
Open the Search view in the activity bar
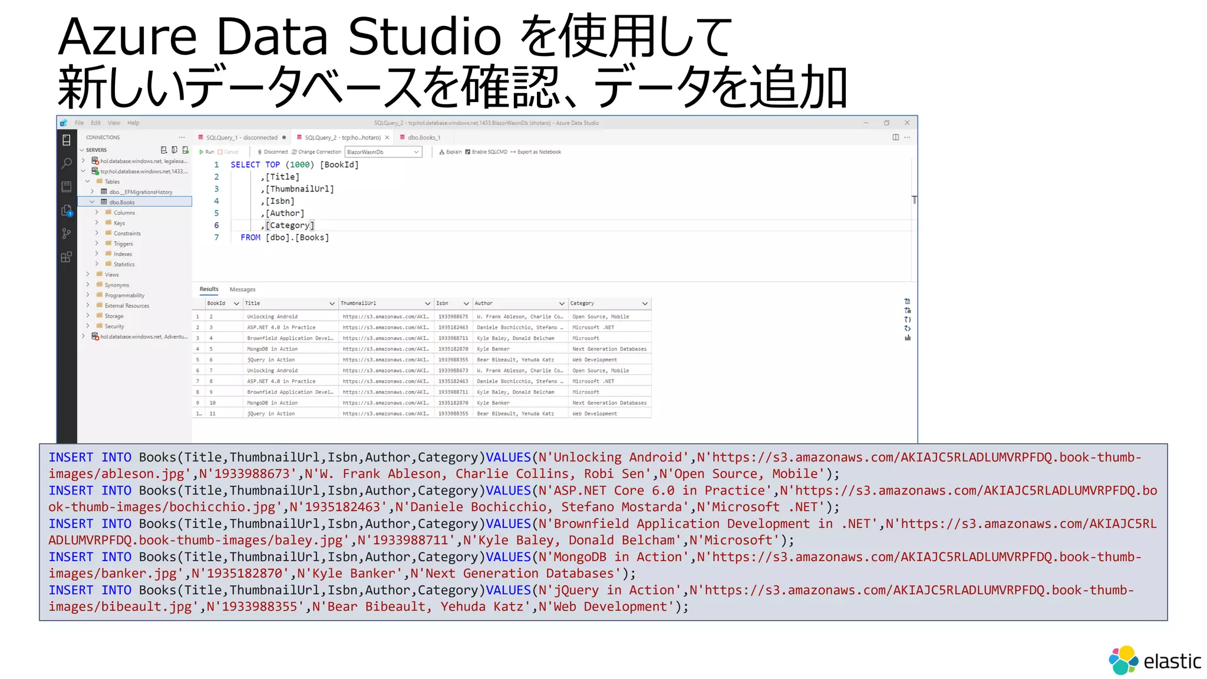[x=67, y=163]
